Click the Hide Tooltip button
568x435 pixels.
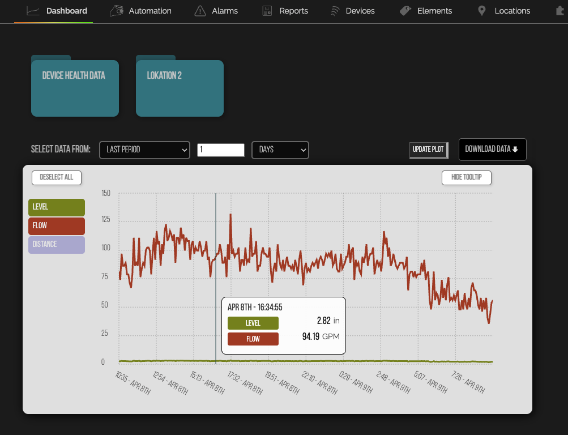(467, 177)
